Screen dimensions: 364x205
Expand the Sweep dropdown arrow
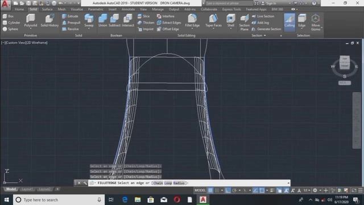89,29
